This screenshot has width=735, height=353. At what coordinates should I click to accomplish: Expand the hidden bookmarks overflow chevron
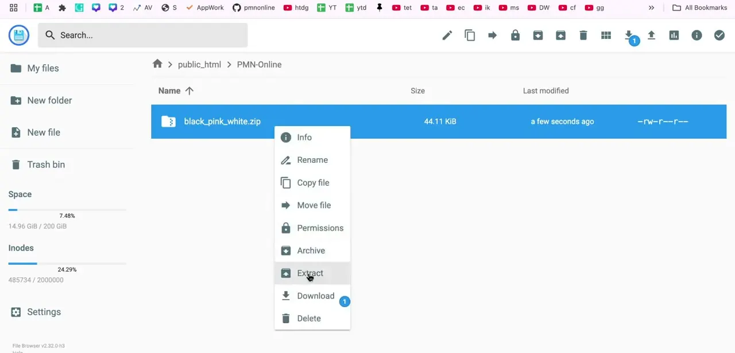651,7
